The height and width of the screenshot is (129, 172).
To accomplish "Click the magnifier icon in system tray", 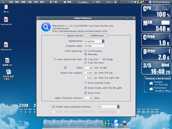I will tap(132, 2).
